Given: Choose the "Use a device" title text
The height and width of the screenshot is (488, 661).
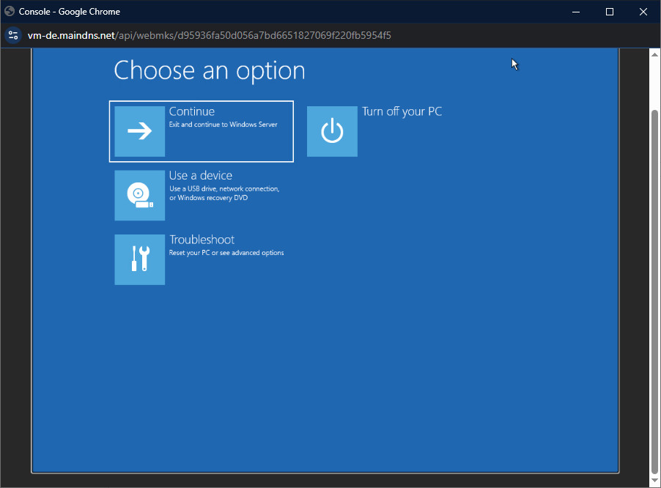Looking at the screenshot, I should click(200, 176).
